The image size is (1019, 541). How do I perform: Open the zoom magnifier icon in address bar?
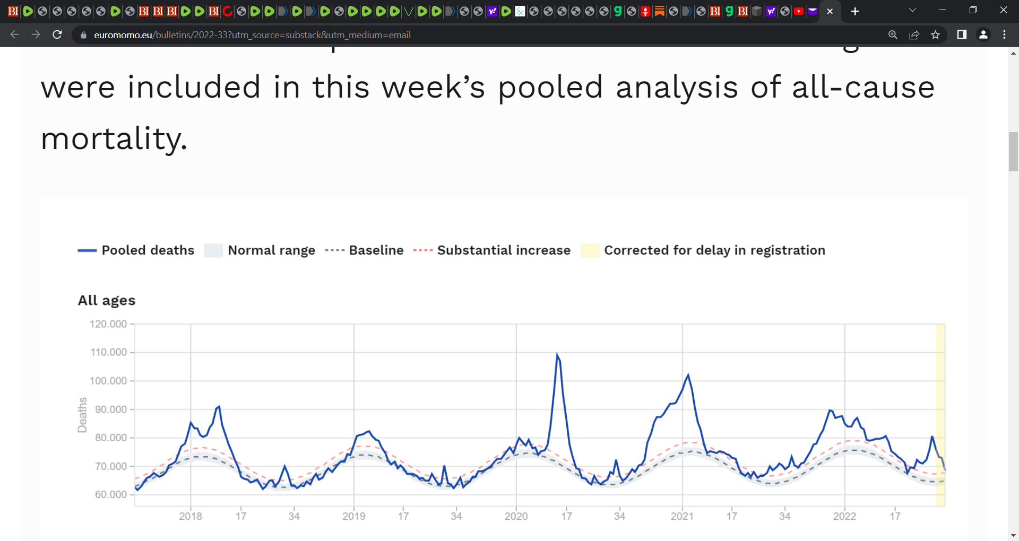893,34
